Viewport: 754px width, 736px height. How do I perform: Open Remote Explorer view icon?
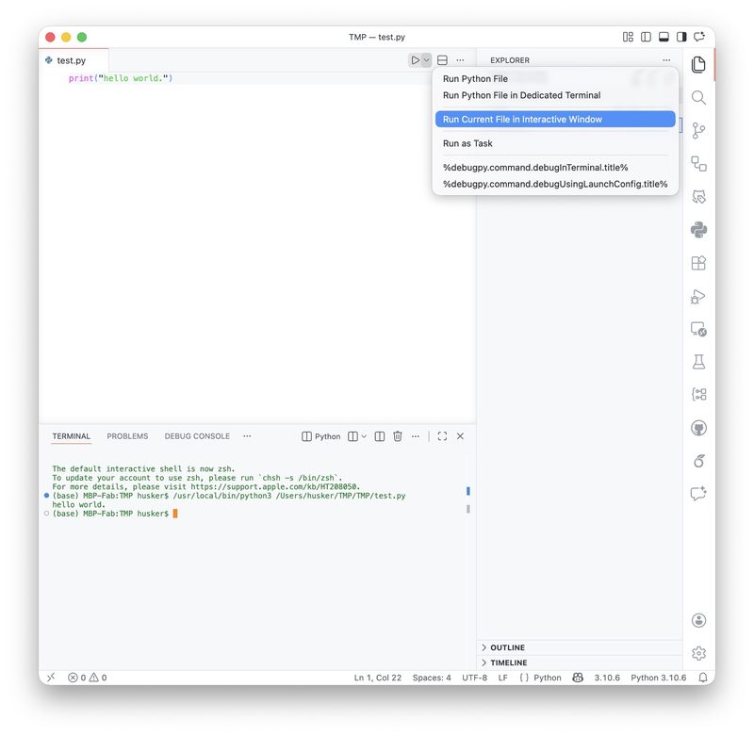[x=698, y=329]
